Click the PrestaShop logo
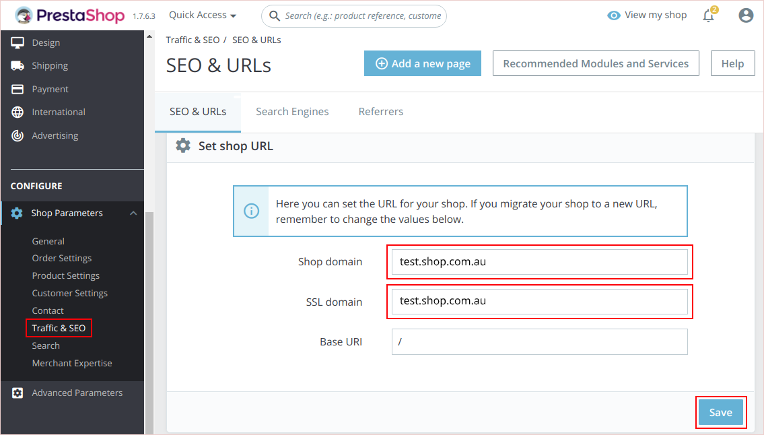Screen dimensions: 764x435 tap(70, 15)
